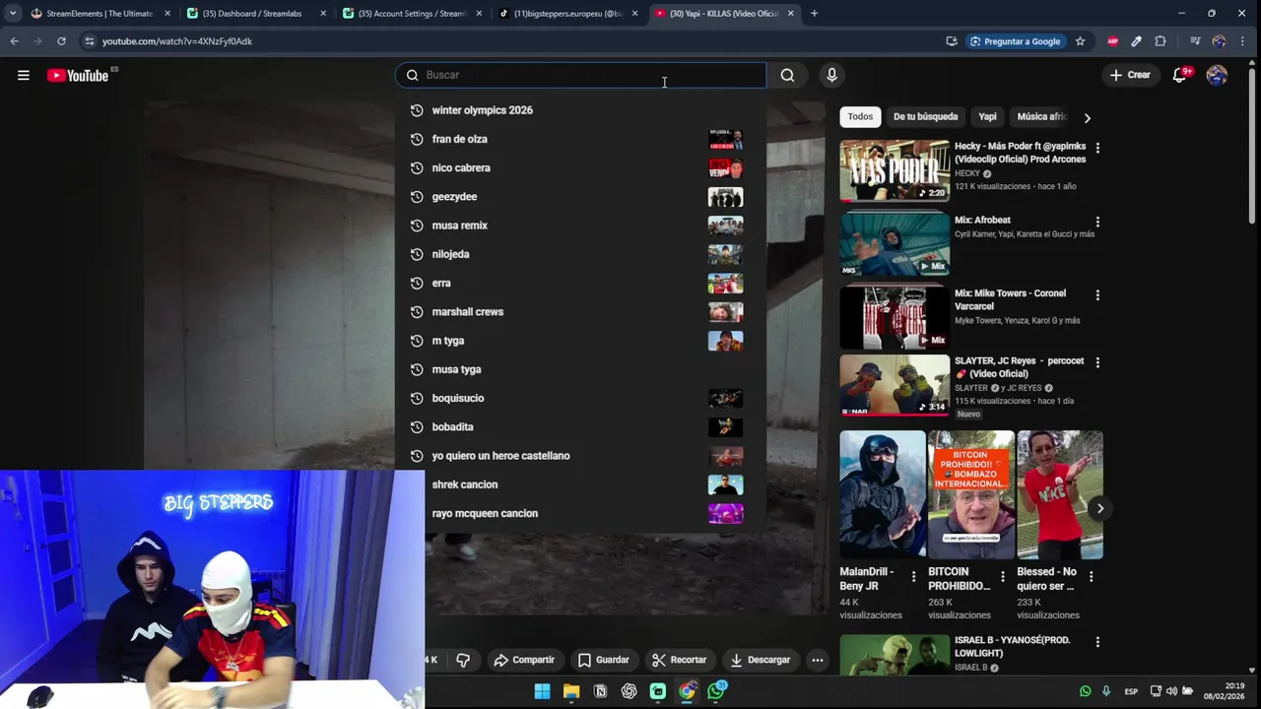The height and width of the screenshot is (709, 1261).
Task: Select suggestion bobadita
Action: coord(579,427)
